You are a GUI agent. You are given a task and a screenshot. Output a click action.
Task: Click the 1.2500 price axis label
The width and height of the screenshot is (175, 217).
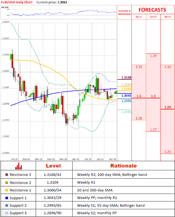click(x=6, y=153)
